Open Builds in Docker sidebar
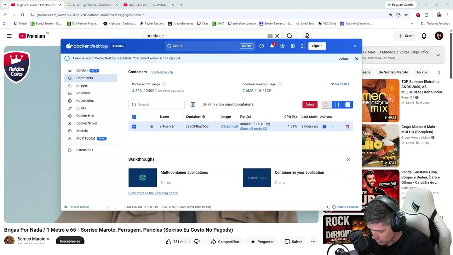 tap(91, 108)
